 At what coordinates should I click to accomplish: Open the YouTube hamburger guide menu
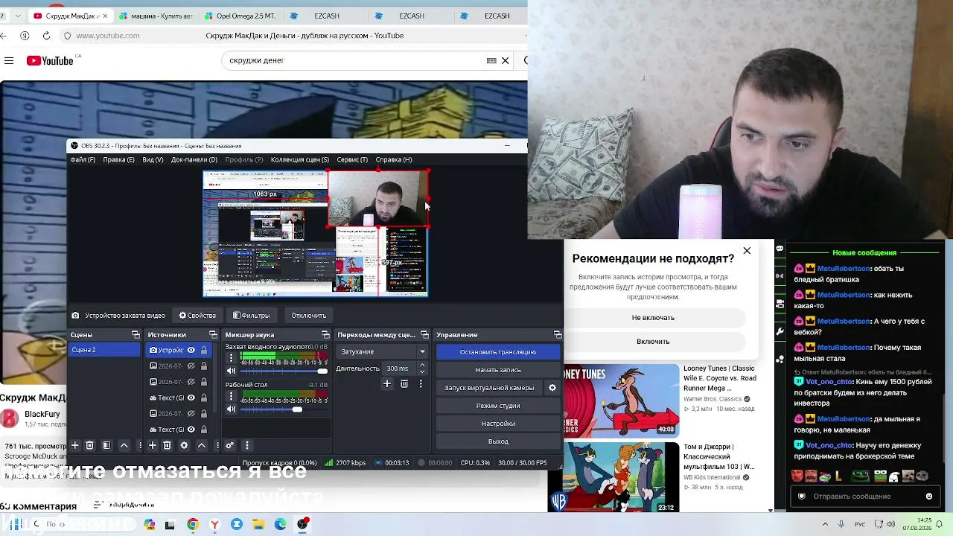tap(8, 60)
